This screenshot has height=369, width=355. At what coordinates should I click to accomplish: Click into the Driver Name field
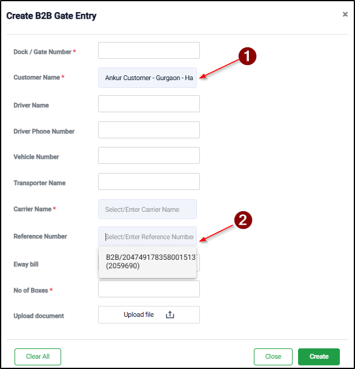coord(149,104)
